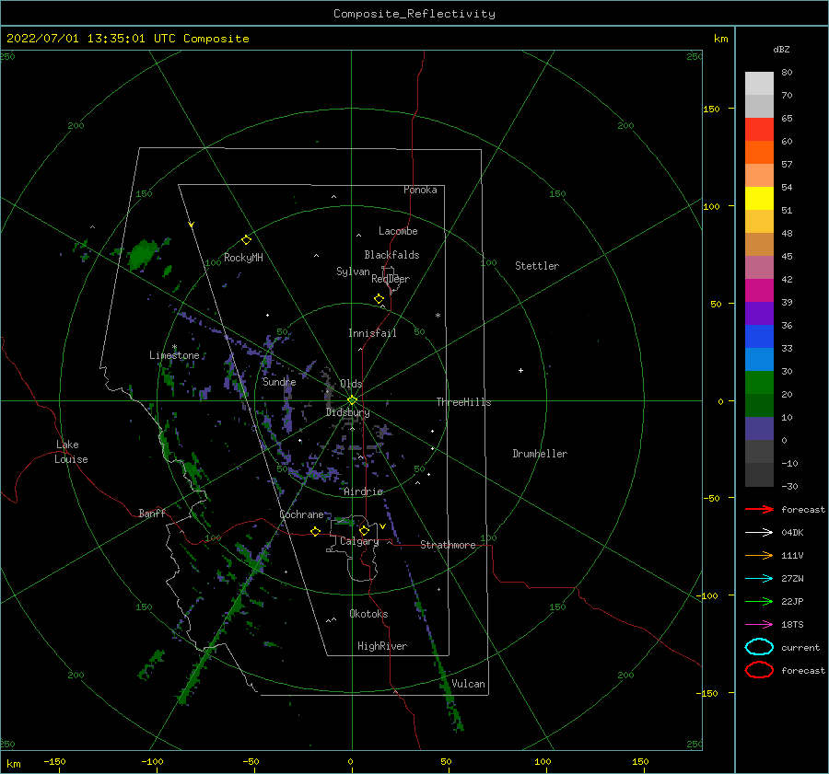Pick the slate 0–10 dBZ swatch
This screenshot has width=829, height=774.
click(759, 429)
